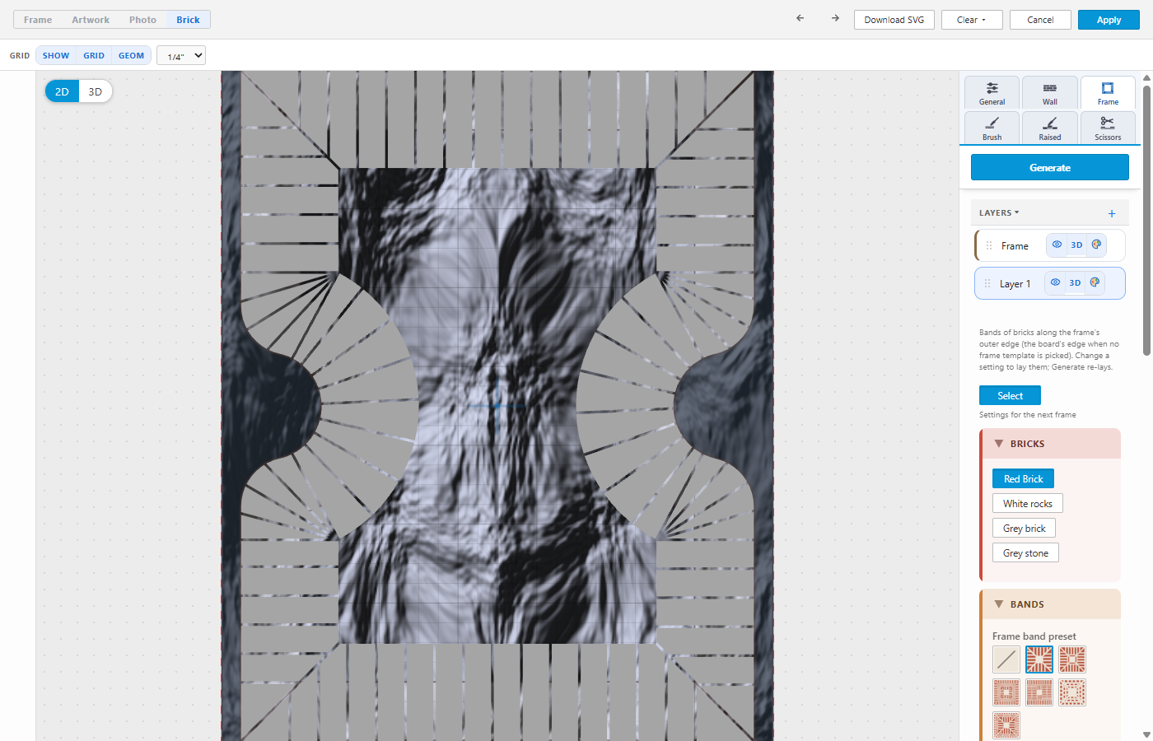Viewport: 1153px width, 741px height.
Task: Open the Wall tool panel
Action: (x=1050, y=93)
